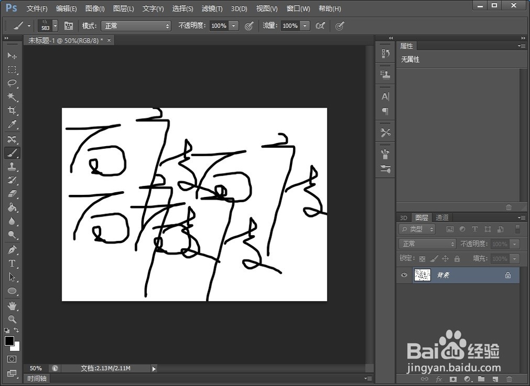Open the Layer menu

click(x=123, y=9)
